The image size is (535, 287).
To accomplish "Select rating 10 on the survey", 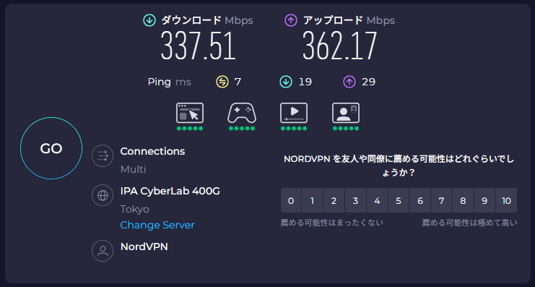I will (506, 200).
